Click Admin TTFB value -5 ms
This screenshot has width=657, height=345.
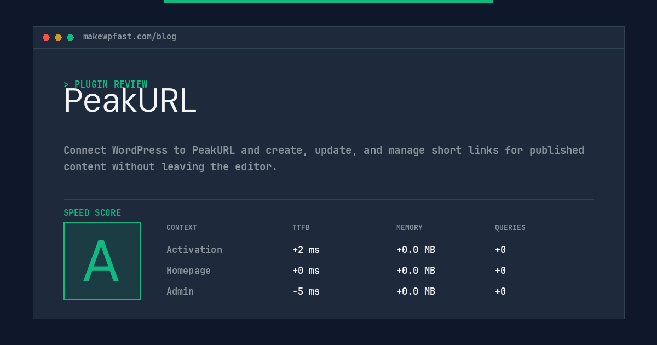pyautogui.click(x=306, y=291)
